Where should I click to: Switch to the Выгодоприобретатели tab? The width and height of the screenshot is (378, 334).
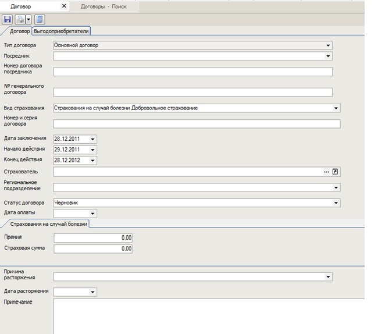62,31
